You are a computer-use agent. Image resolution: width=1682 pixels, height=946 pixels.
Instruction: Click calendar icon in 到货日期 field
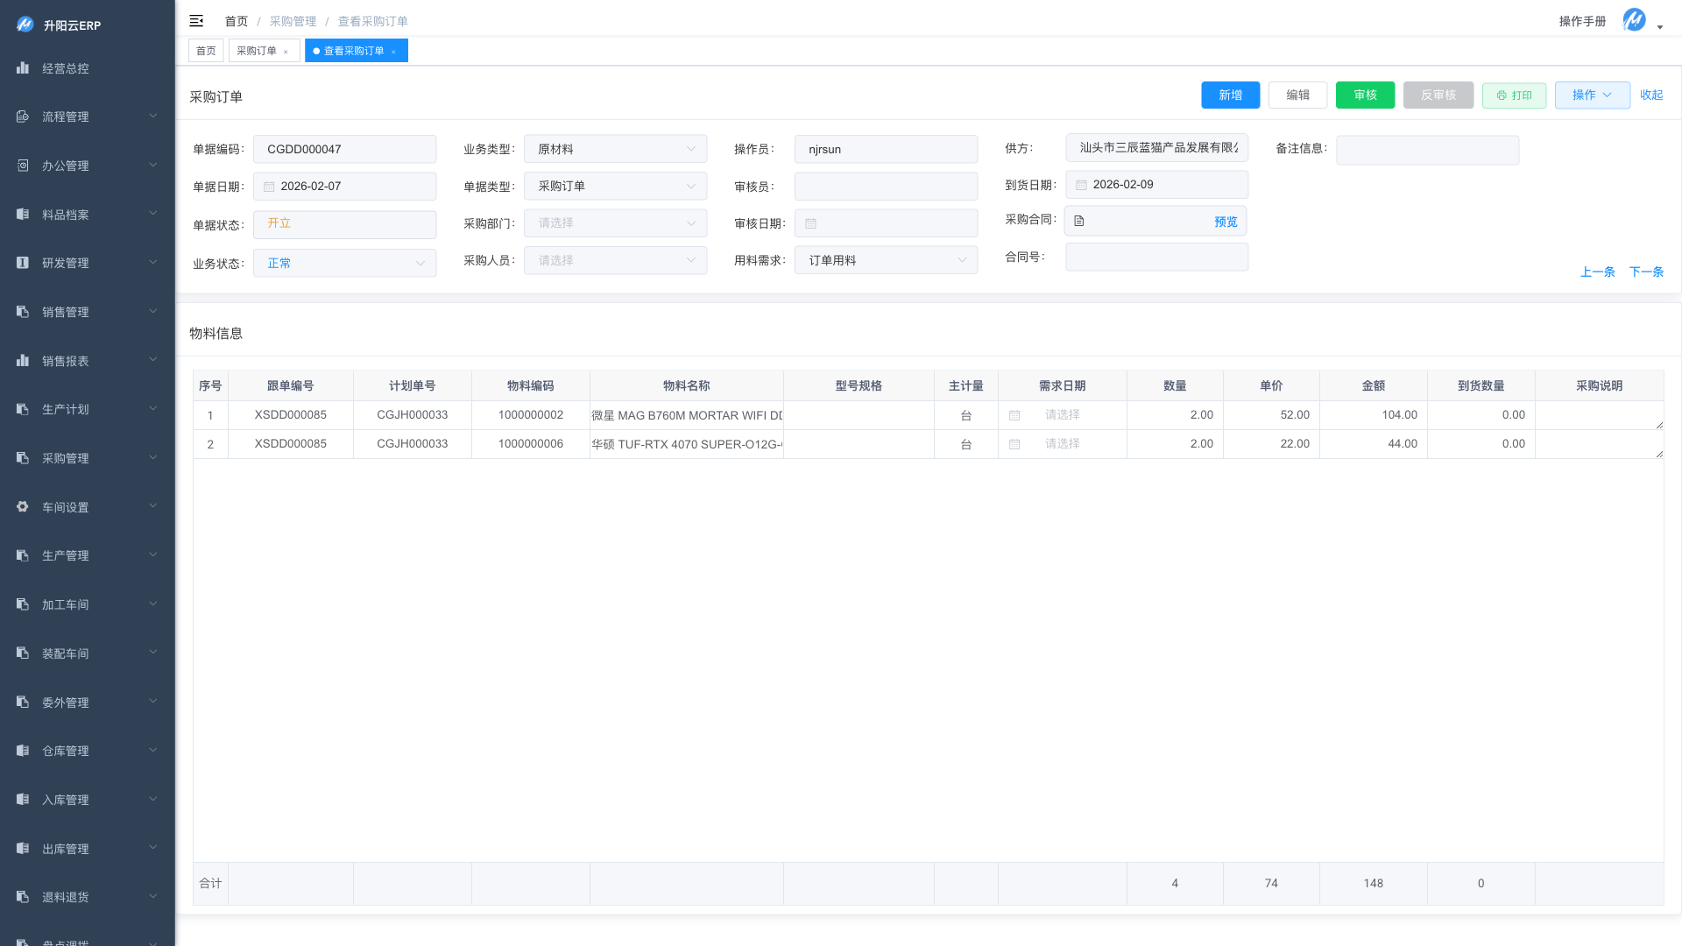(x=1081, y=185)
